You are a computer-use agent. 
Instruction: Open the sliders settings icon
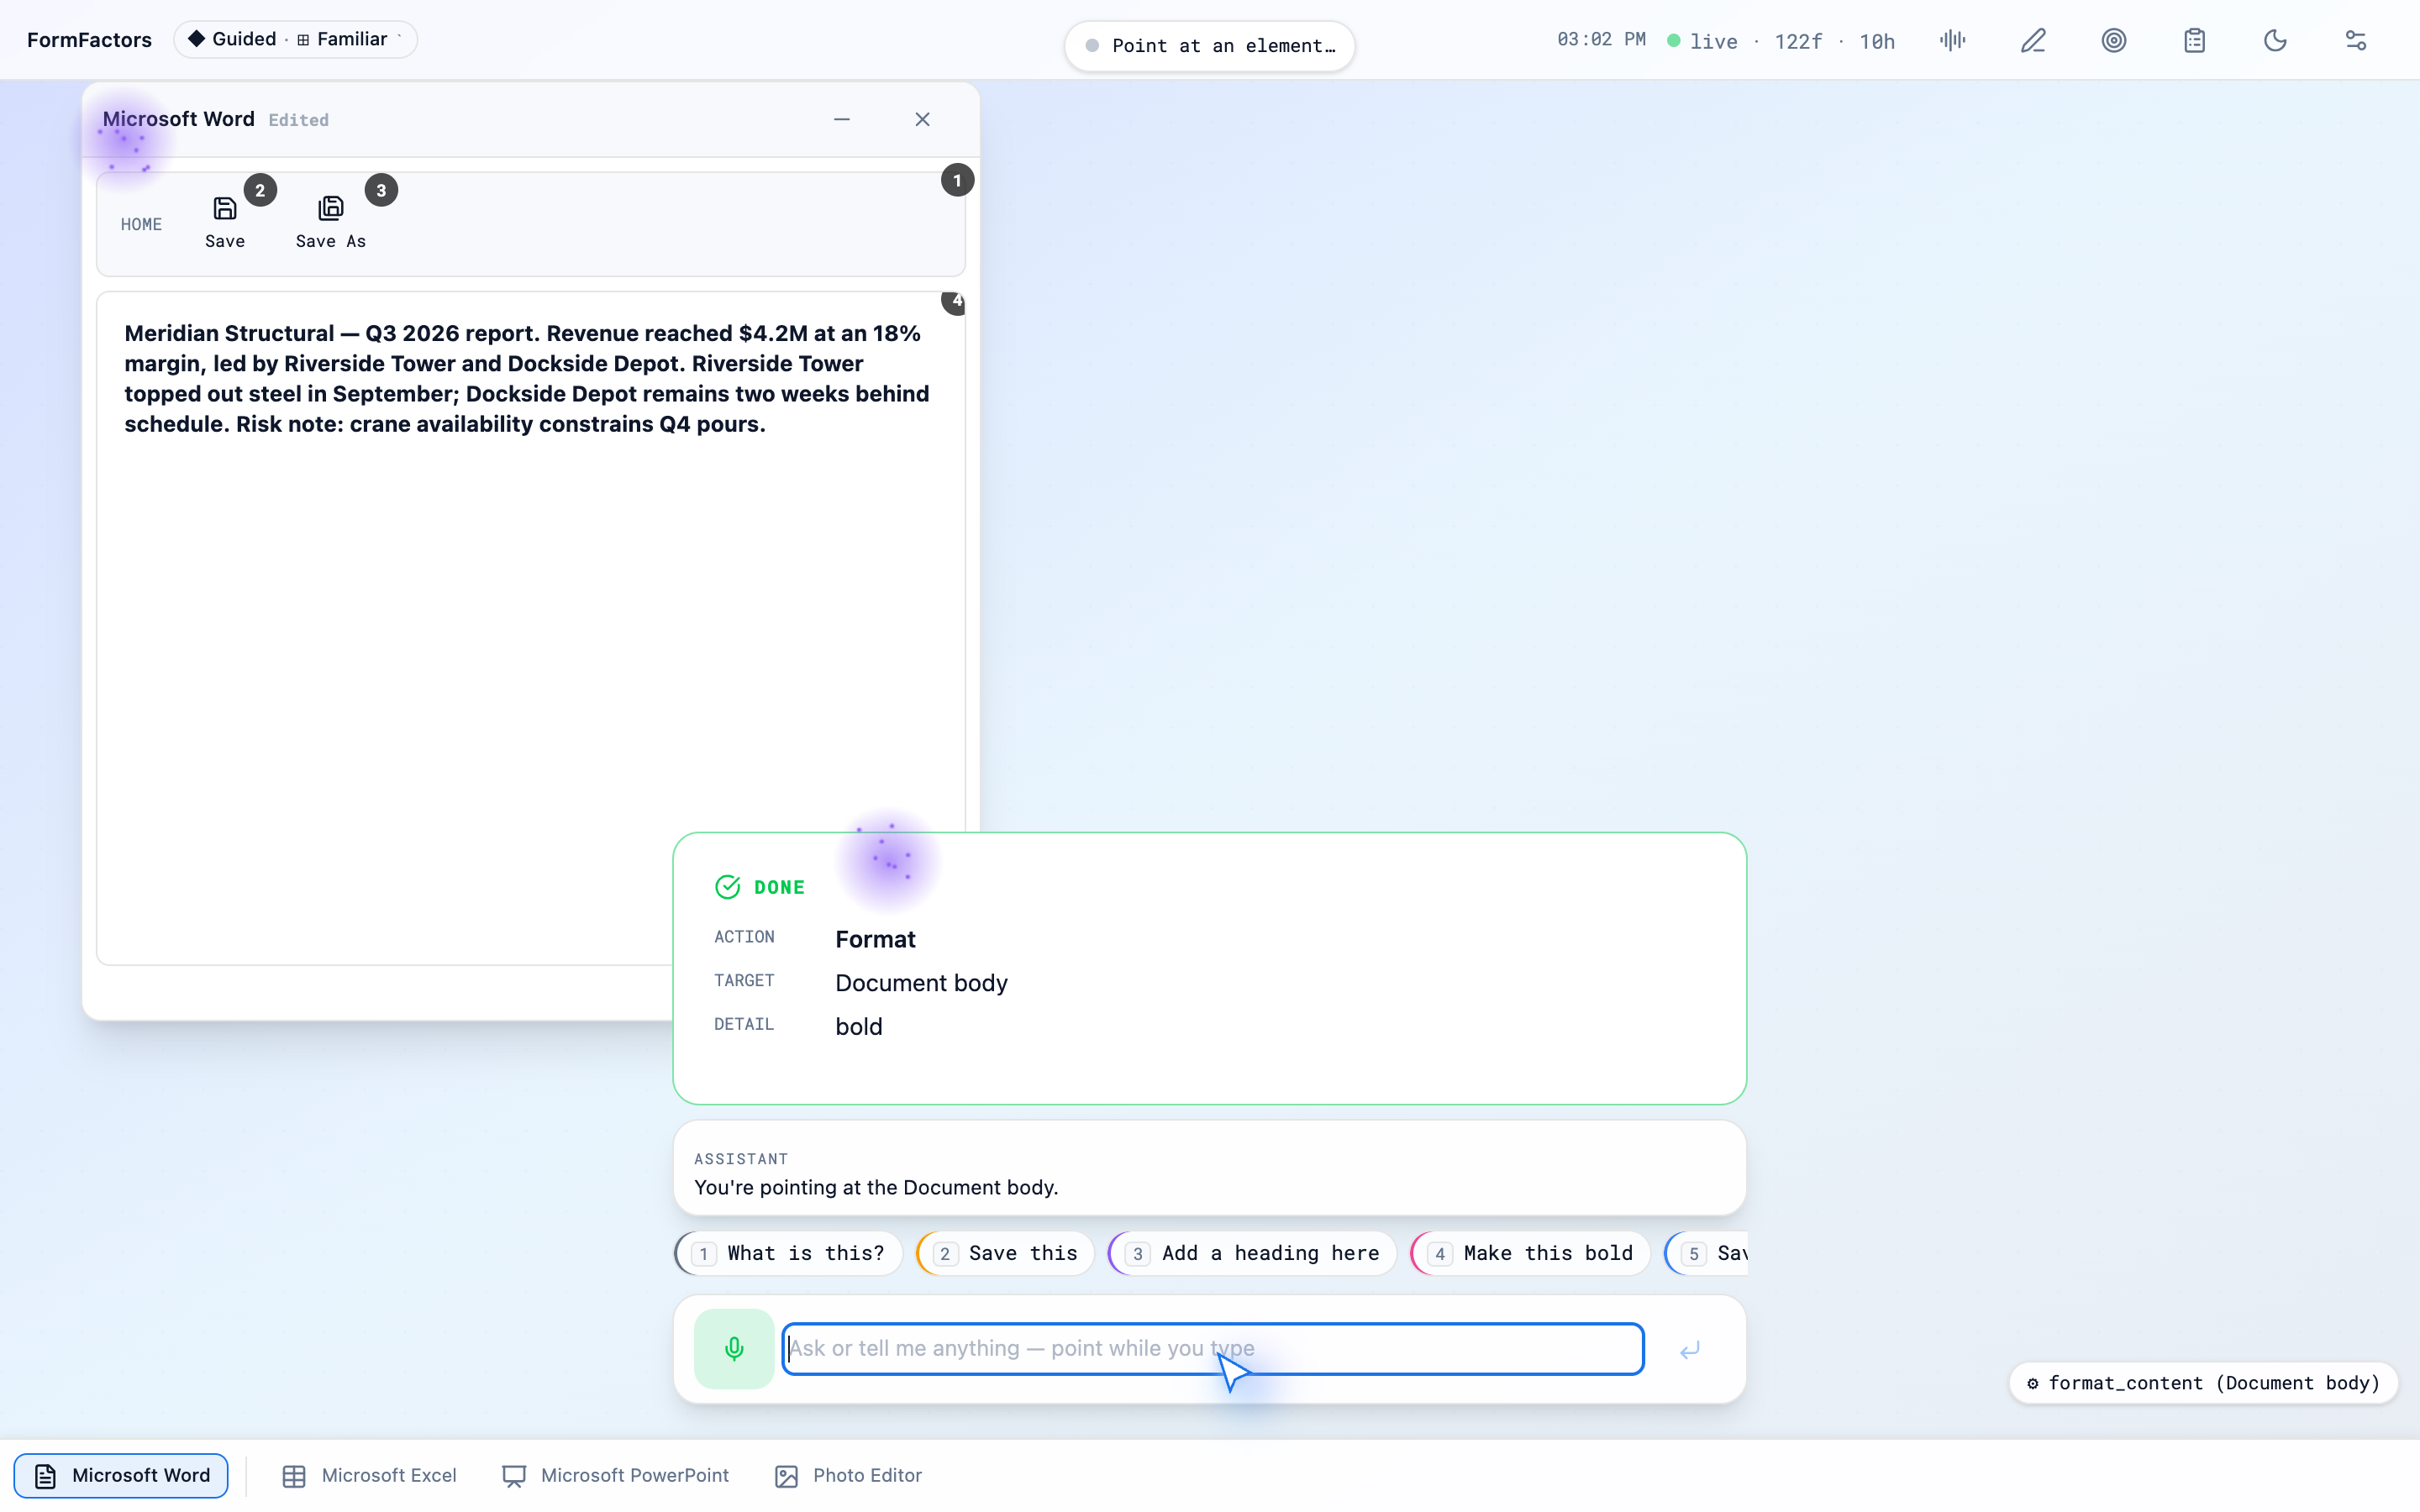(x=2355, y=41)
